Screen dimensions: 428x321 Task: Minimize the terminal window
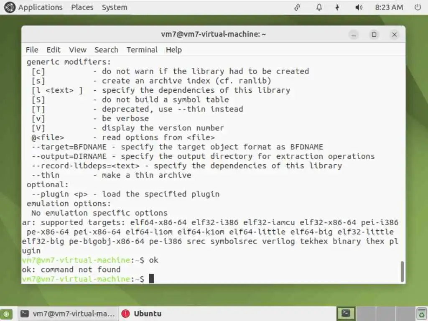[354, 35]
